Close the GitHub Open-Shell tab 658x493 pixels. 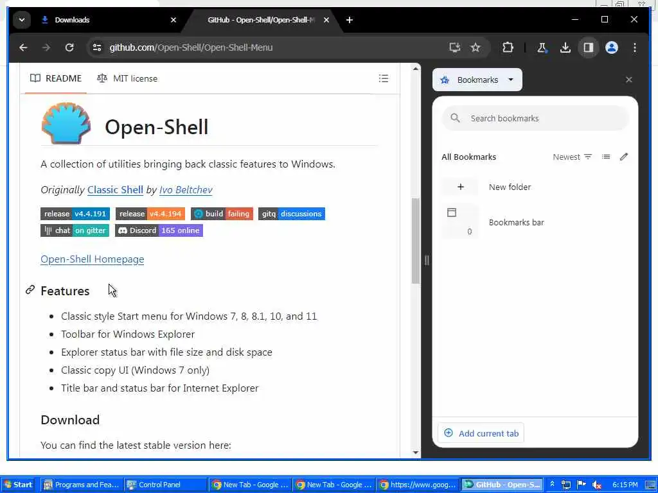point(326,20)
